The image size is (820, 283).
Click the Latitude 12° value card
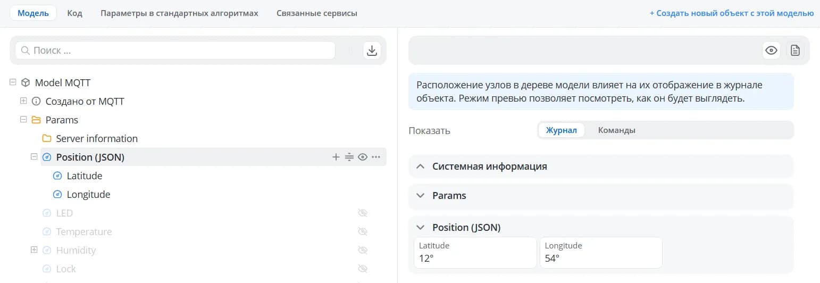[x=475, y=253]
